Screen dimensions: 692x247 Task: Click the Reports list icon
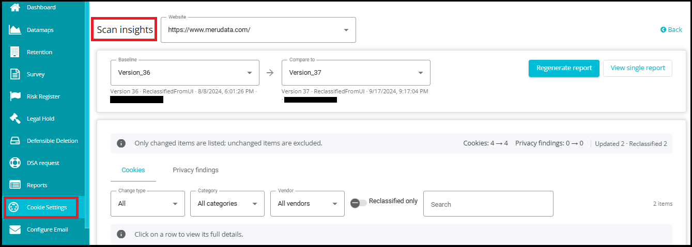tap(15, 185)
